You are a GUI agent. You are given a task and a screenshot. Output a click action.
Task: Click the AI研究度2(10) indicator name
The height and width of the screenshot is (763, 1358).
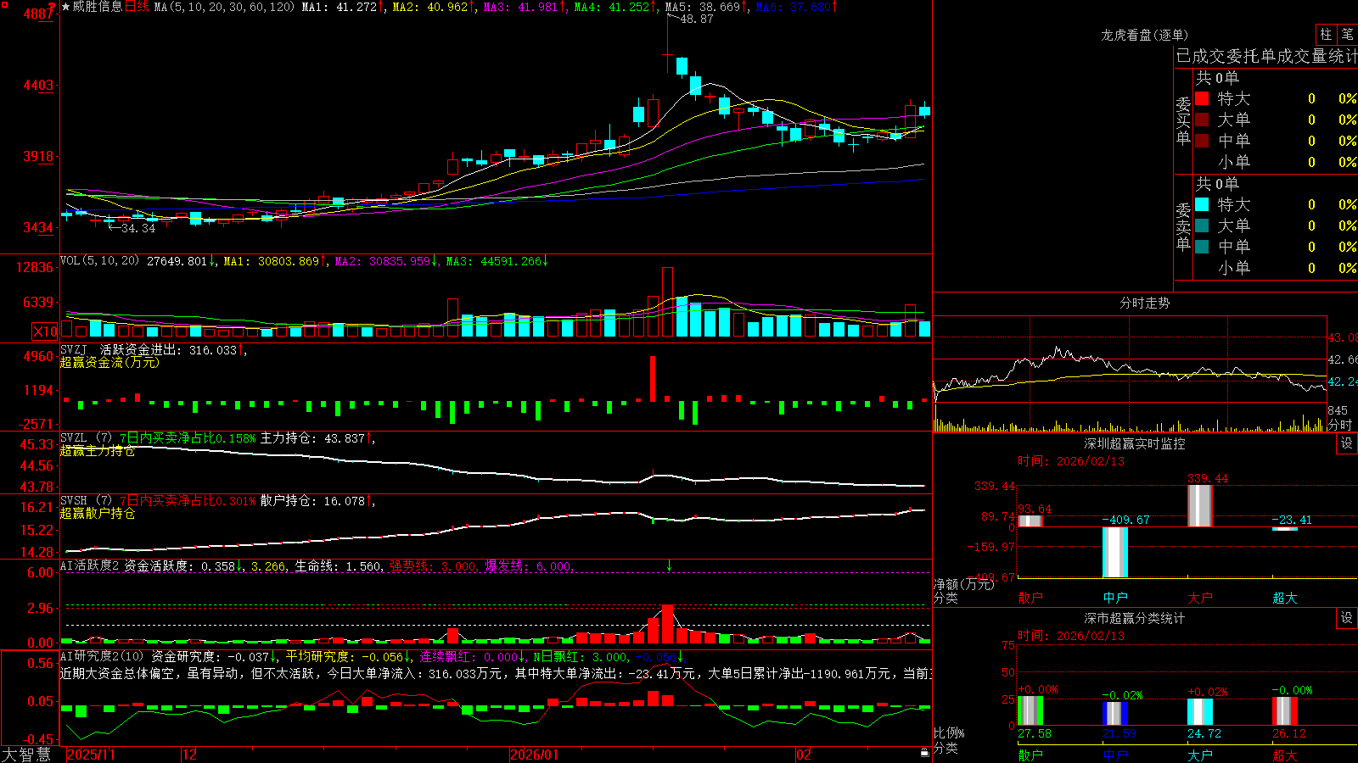pos(102,656)
